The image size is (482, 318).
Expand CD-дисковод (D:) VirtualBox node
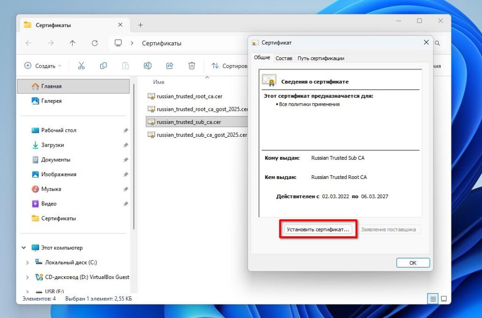pos(27,277)
